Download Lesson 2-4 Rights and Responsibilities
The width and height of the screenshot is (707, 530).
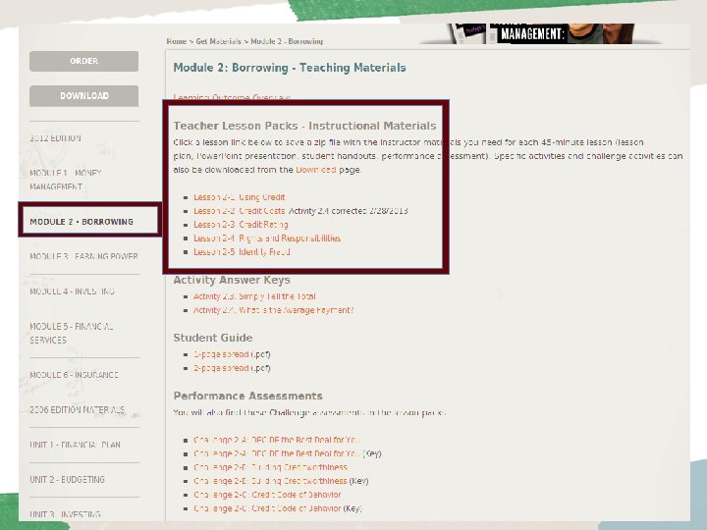pos(267,238)
